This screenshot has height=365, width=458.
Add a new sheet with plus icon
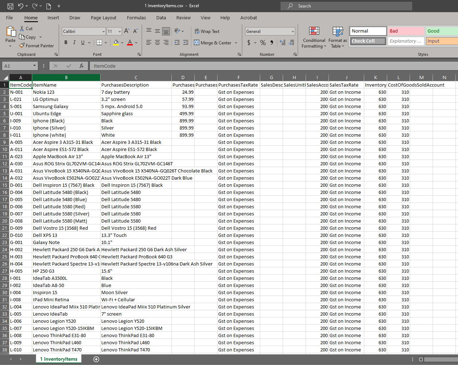coord(96,359)
